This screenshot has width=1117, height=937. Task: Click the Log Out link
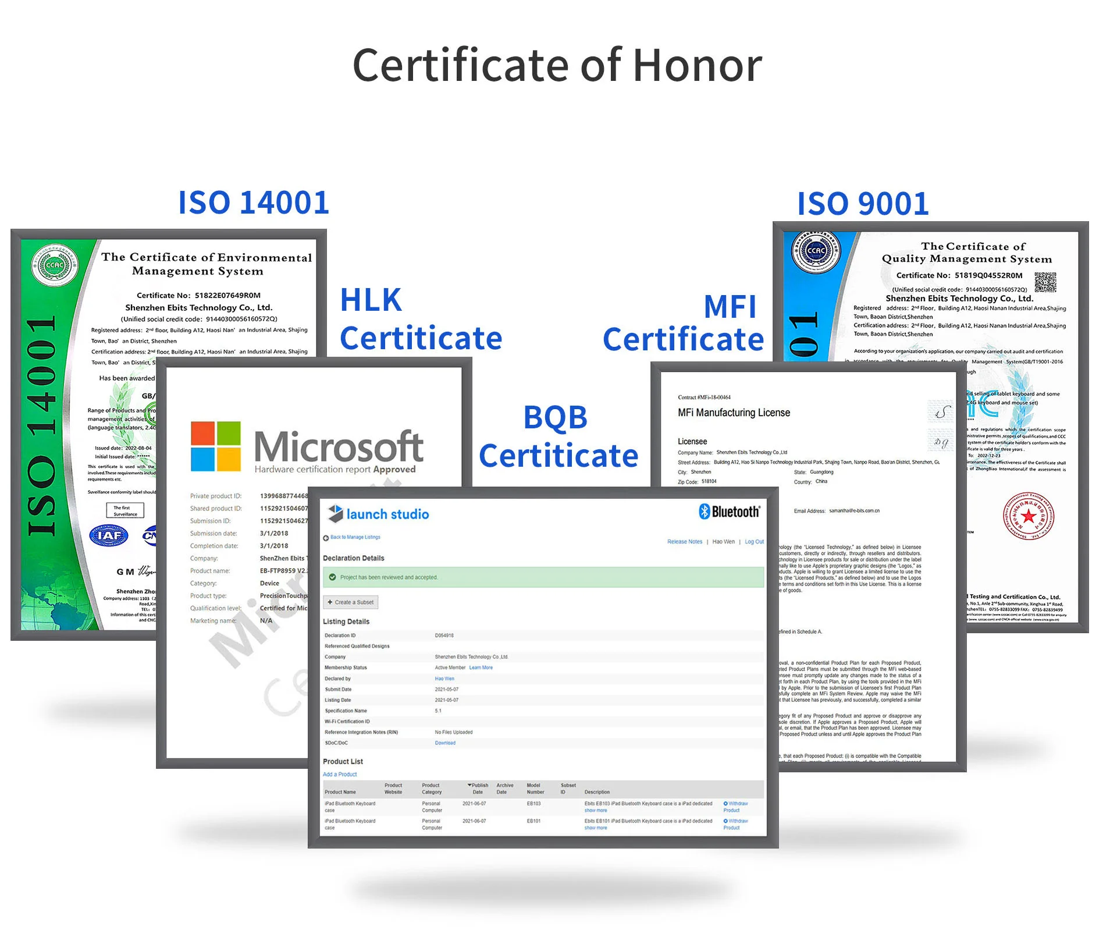754,542
